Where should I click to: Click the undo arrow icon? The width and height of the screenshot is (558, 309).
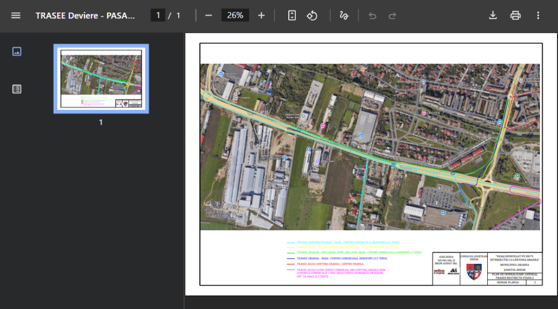coord(372,15)
